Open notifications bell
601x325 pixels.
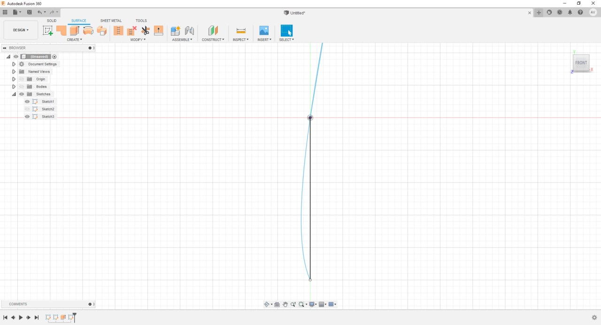coord(570,13)
